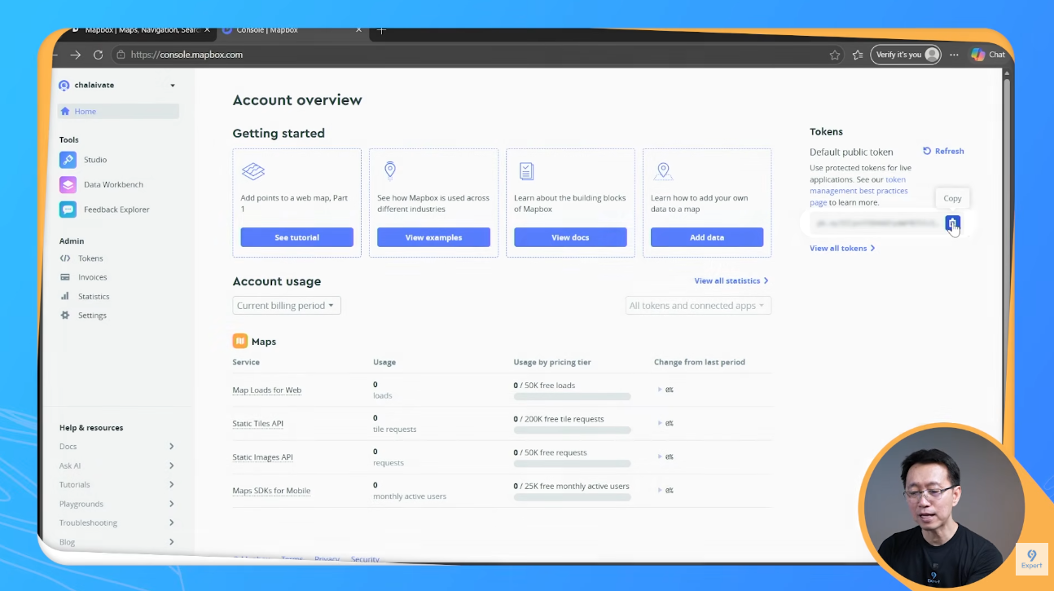Screen dimensions: 1054x591
Task: Open the browser favorites list icon
Action: point(858,55)
